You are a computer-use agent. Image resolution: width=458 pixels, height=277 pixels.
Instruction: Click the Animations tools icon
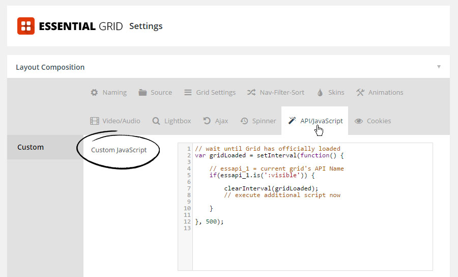click(x=360, y=93)
